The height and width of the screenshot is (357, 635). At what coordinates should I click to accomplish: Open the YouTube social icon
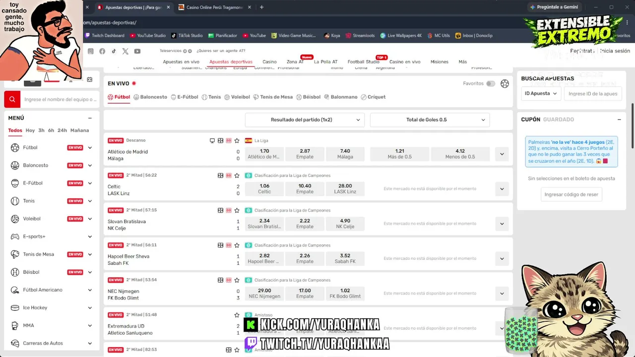point(137,51)
